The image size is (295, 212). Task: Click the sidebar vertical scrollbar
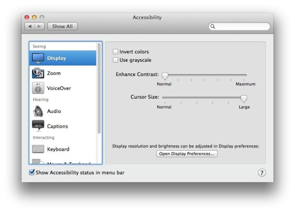(x=99, y=88)
